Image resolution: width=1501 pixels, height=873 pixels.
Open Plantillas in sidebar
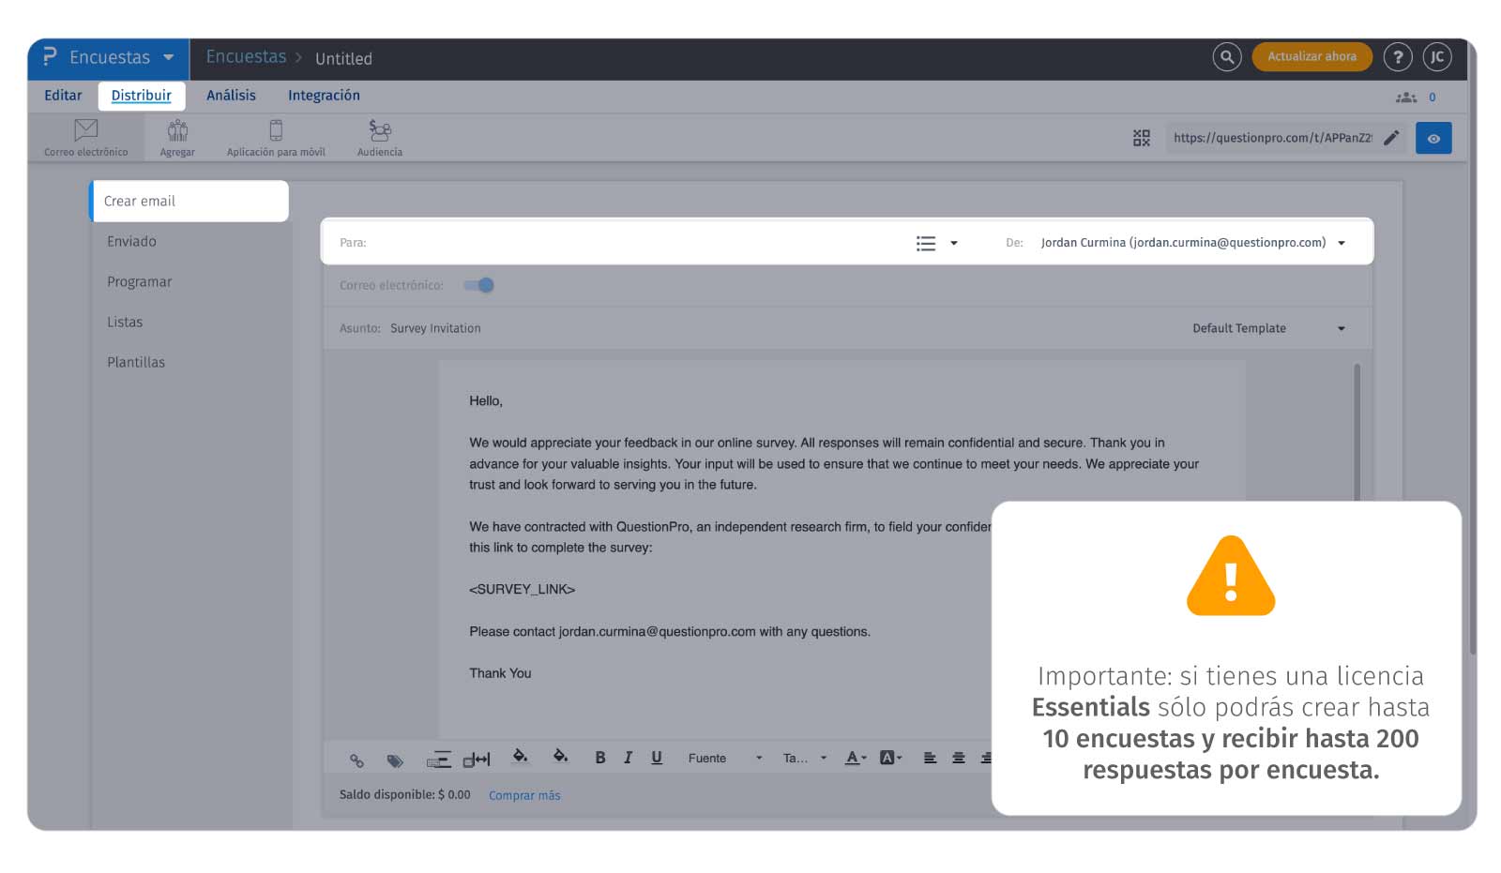pyautogui.click(x=136, y=362)
